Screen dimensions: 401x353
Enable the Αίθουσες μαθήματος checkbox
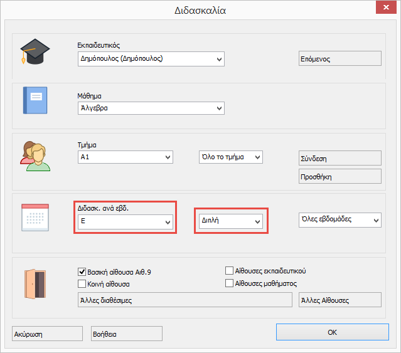click(x=230, y=283)
